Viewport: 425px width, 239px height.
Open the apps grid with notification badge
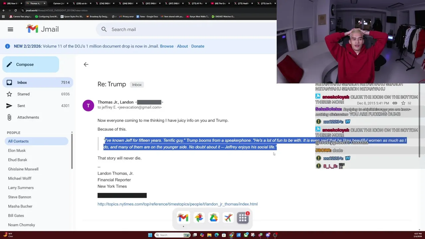(243, 218)
